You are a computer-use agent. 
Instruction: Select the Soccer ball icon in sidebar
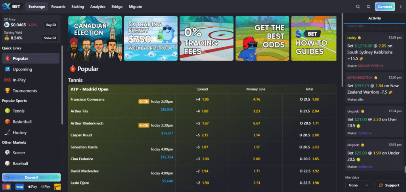(8, 153)
